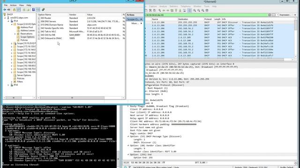This screenshot has height=168, width=300.
Task: Open Wireshark Analyze menu
Action: (x=163, y=7)
